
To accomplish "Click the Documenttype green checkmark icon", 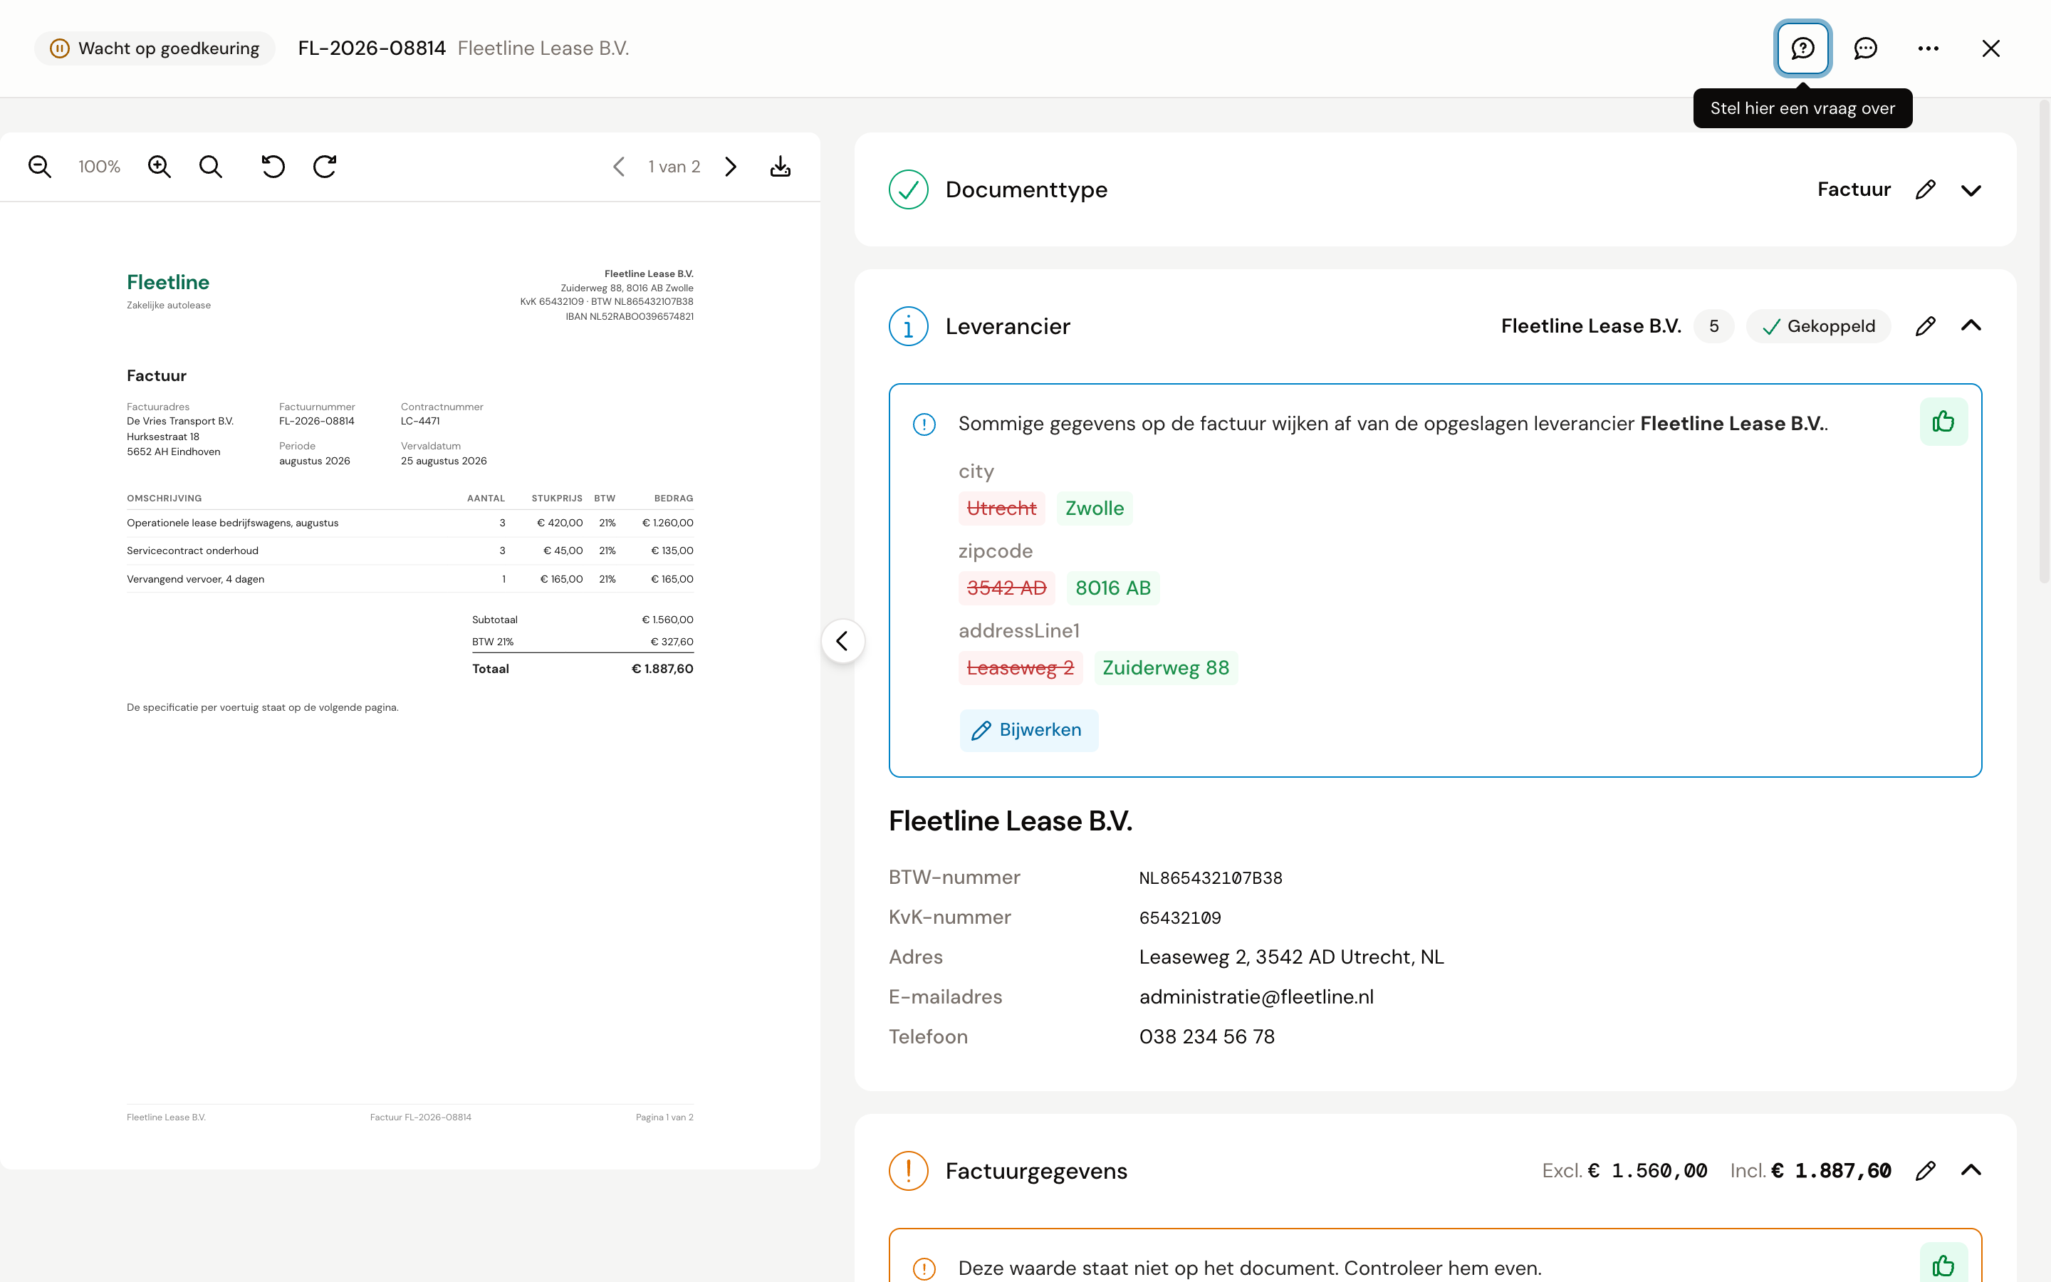I will pos(909,189).
